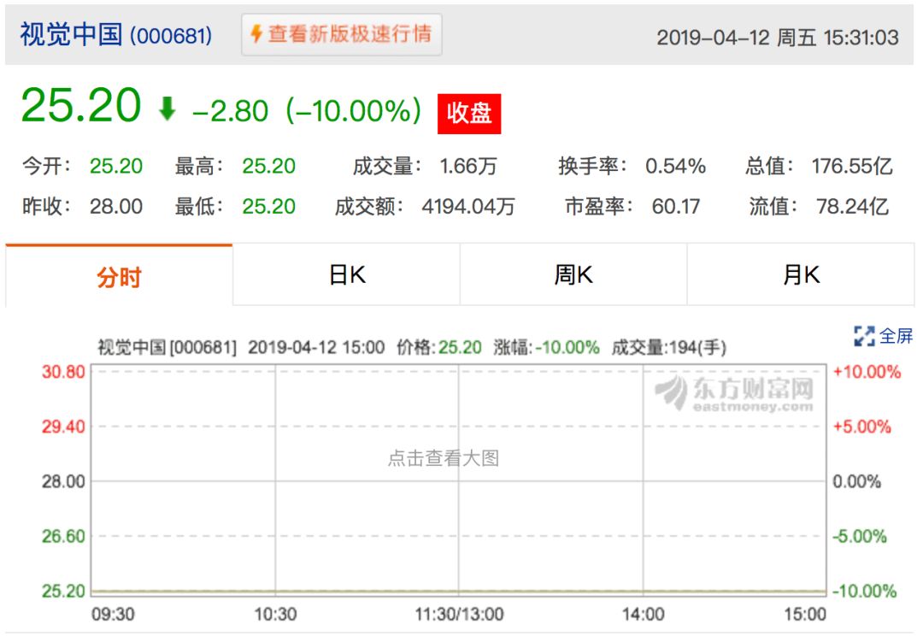923x642 pixels.
Task: Click the flat price line at 25.20
Action: point(459,592)
